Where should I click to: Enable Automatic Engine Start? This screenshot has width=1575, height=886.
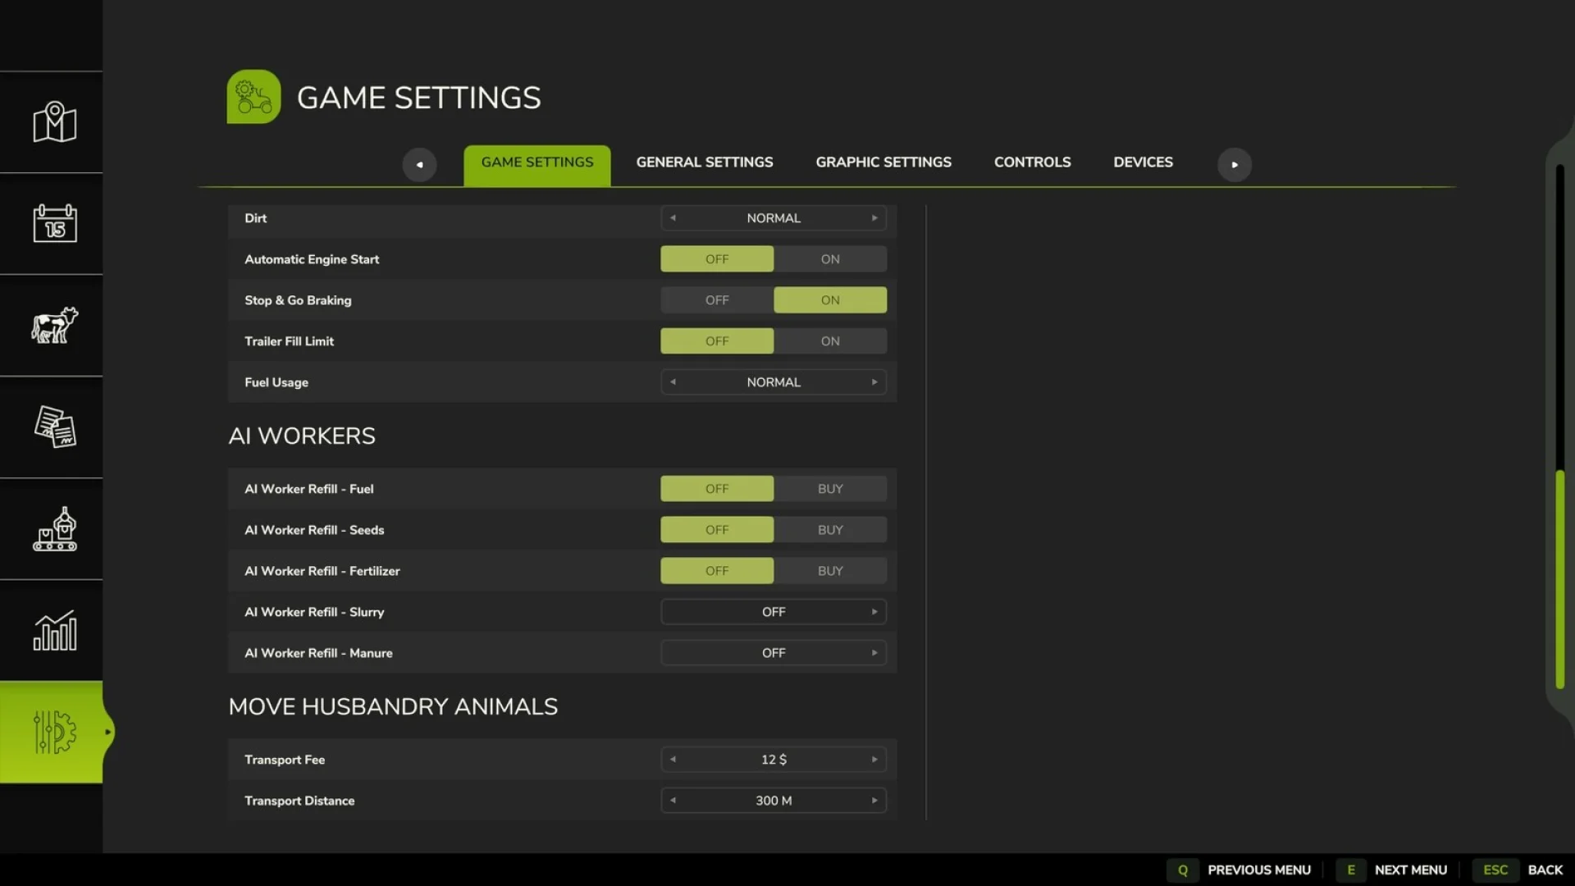pos(829,258)
